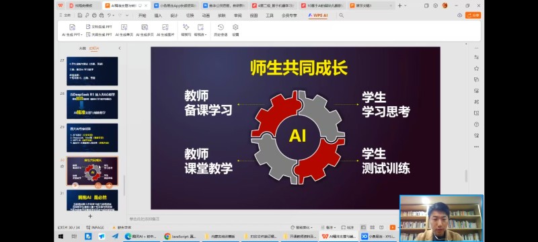Screen dimensions: 538x242
Task: Open new document tab with plus button
Action: [399, 5]
